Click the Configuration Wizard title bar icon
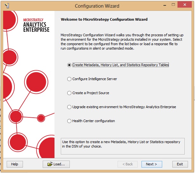The width and height of the screenshot is (195, 173). tap(7, 6)
